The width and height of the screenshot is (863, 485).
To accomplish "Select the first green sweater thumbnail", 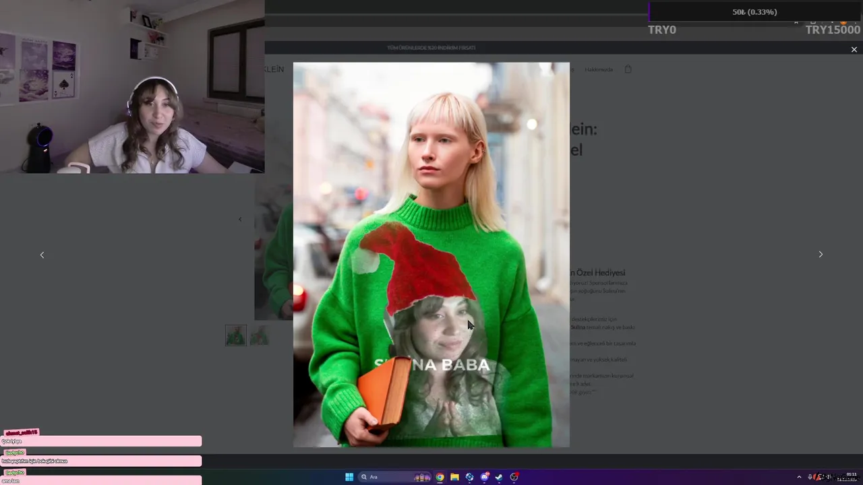I will click(x=236, y=335).
